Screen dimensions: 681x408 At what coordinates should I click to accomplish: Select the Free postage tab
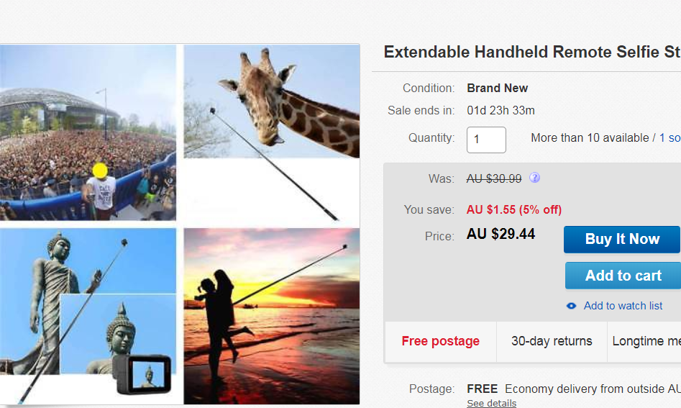(440, 342)
